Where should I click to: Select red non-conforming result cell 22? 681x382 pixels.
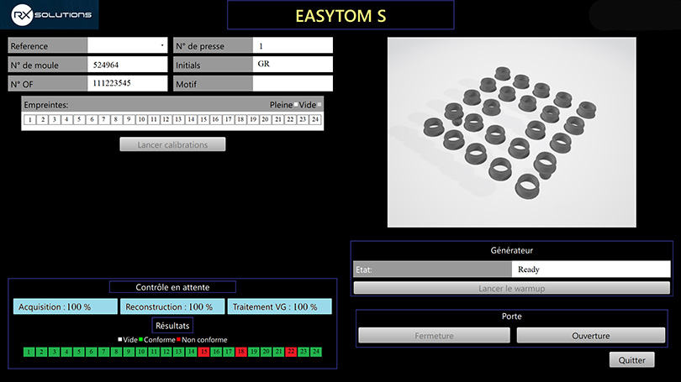(291, 352)
